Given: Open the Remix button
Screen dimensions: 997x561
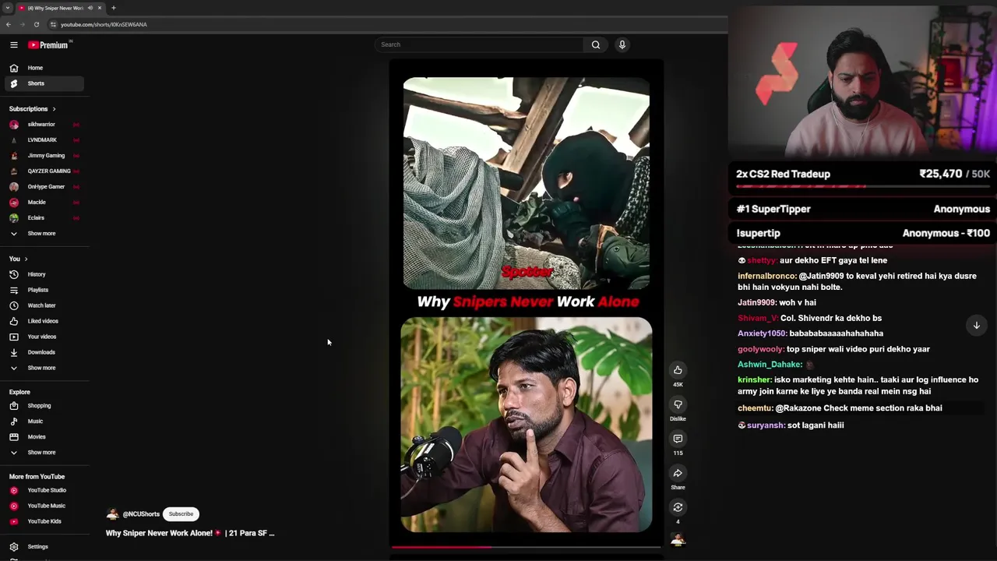Looking at the screenshot, I should pos(678,507).
